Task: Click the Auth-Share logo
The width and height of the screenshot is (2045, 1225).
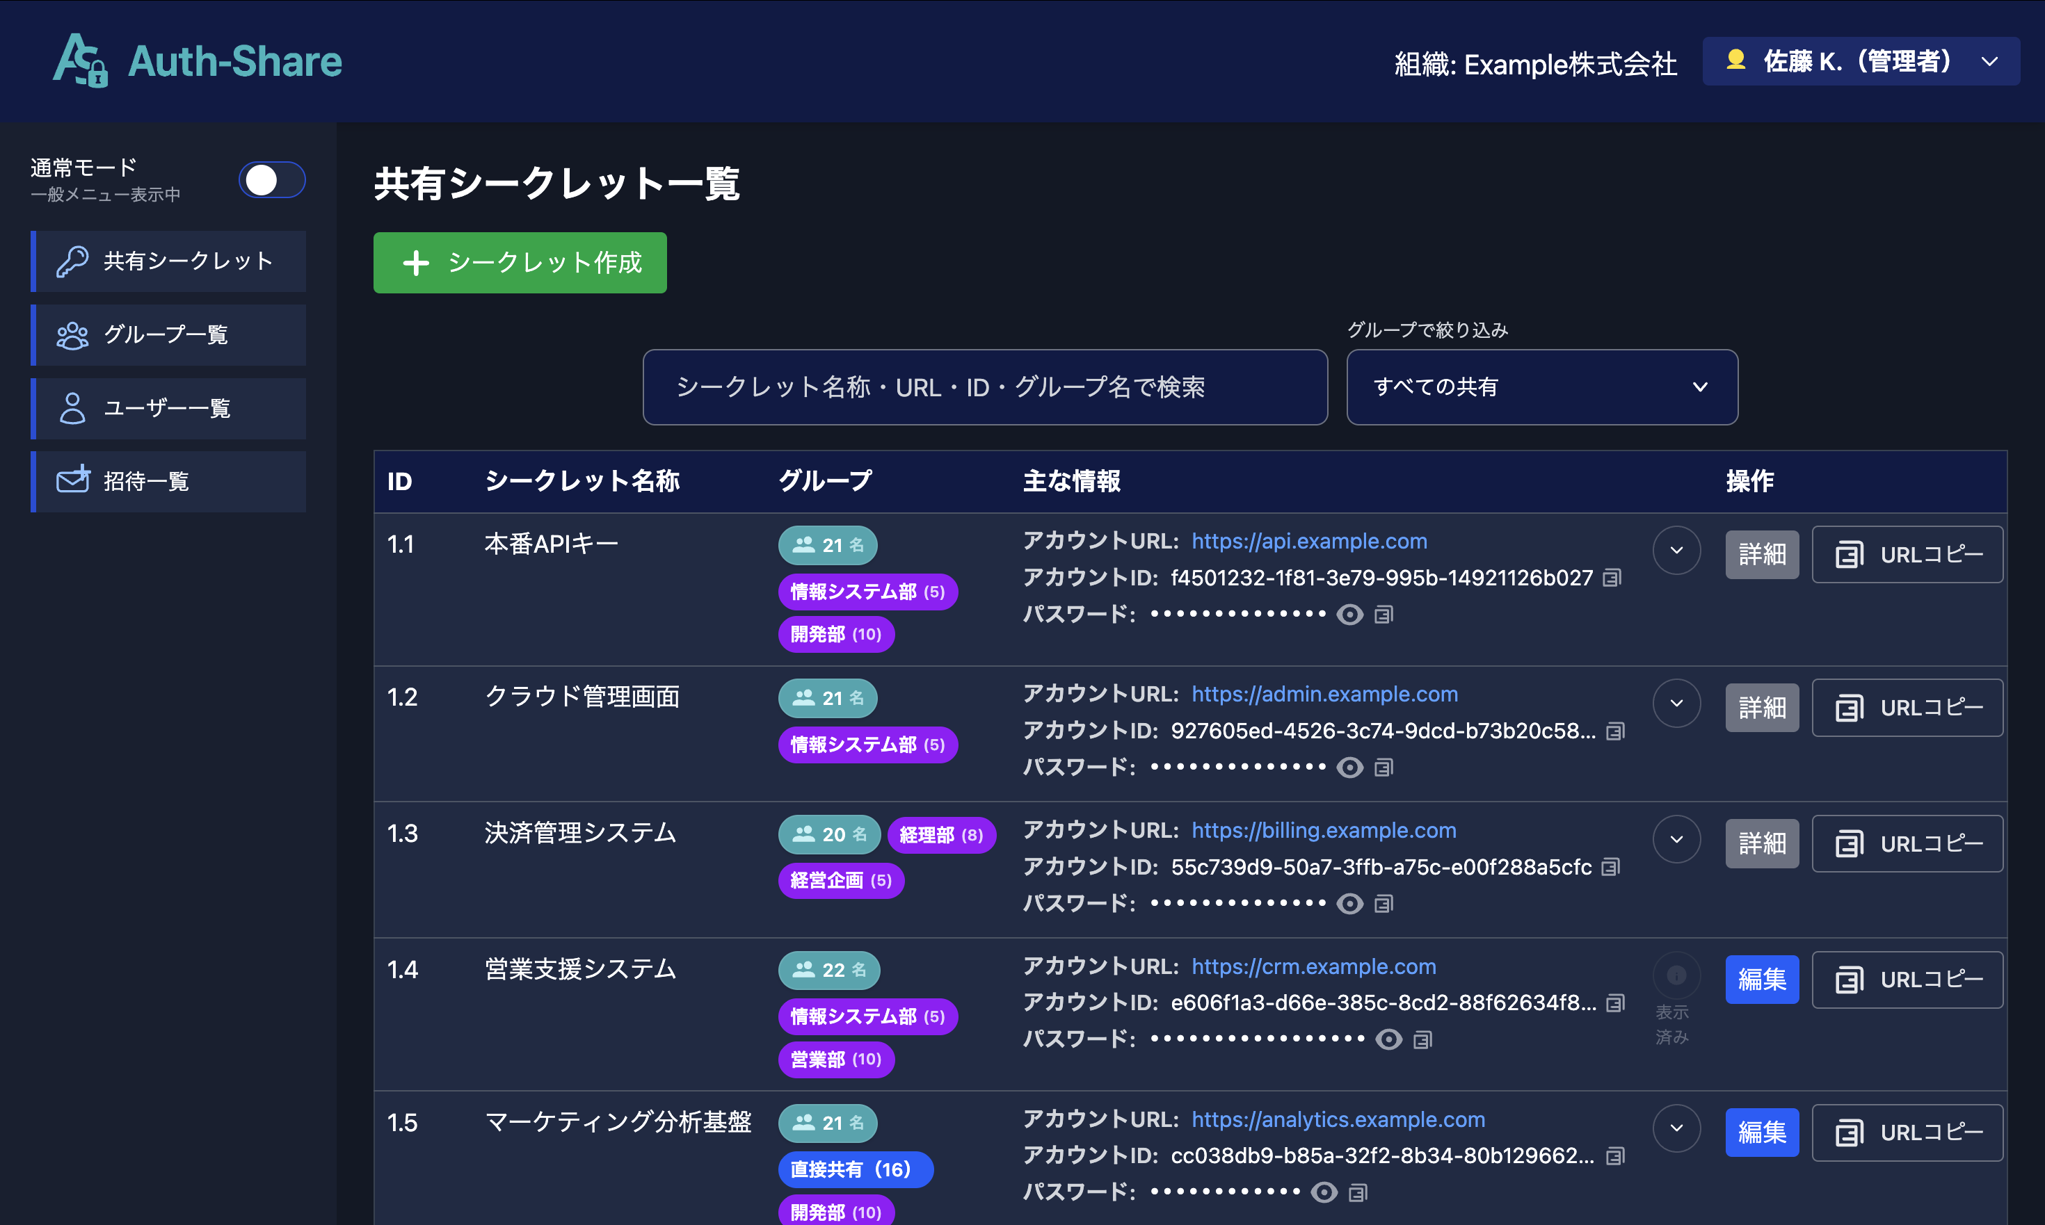Action: pyautogui.click(x=197, y=60)
